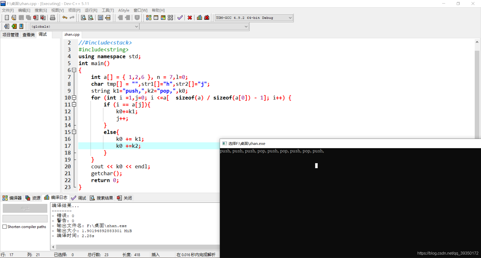
Task: Switch to the 项目管理 sidebar tab
Action: pos(11,35)
